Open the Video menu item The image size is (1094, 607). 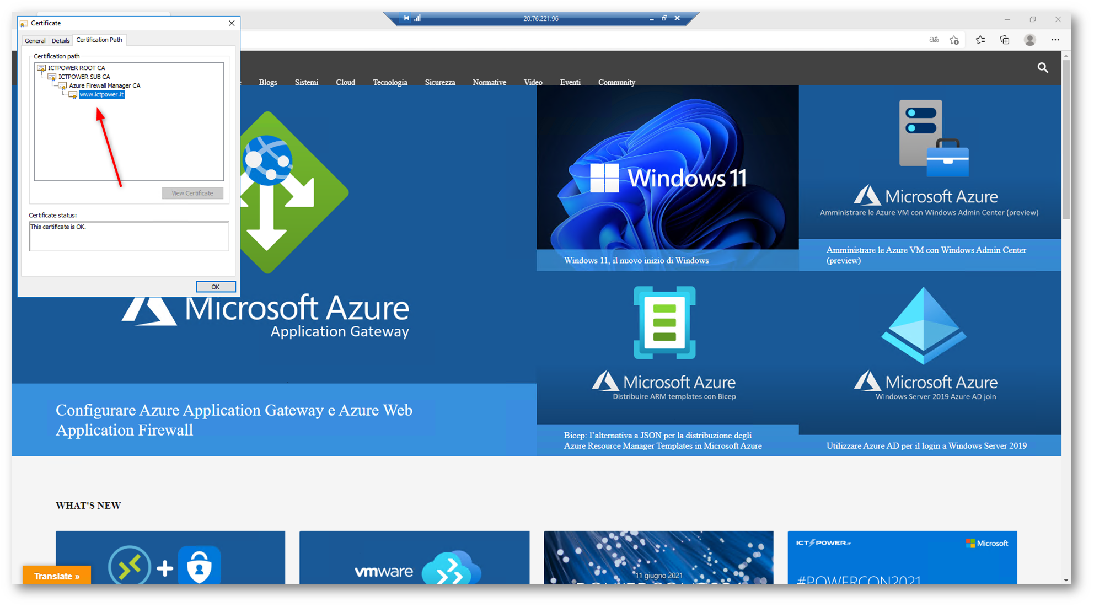(x=533, y=82)
